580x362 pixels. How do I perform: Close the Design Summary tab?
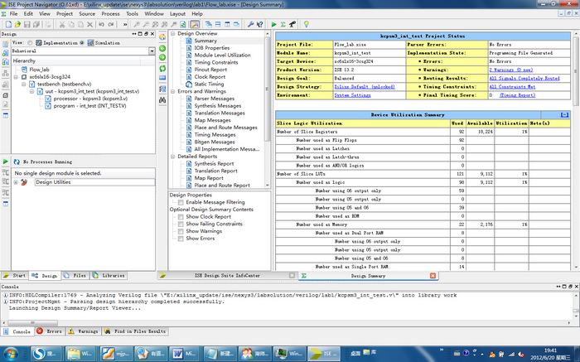point(433,276)
